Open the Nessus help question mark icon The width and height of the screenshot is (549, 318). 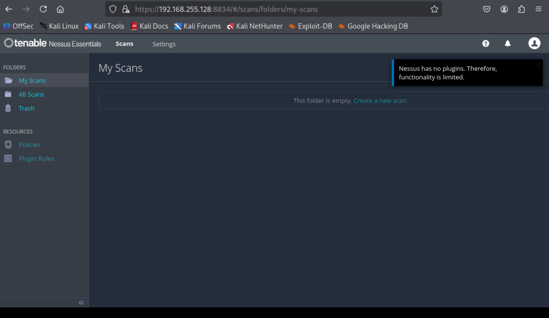click(486, 43)
